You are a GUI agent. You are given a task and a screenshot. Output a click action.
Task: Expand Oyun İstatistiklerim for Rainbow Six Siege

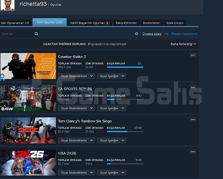[77, 141]
